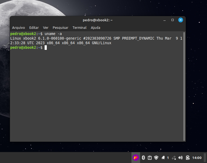Image resolution: width=207 pixels, height=163 pixels.
Task: Click the title bar text pedro@xbook2: ~
Action: tap(98, 20)
